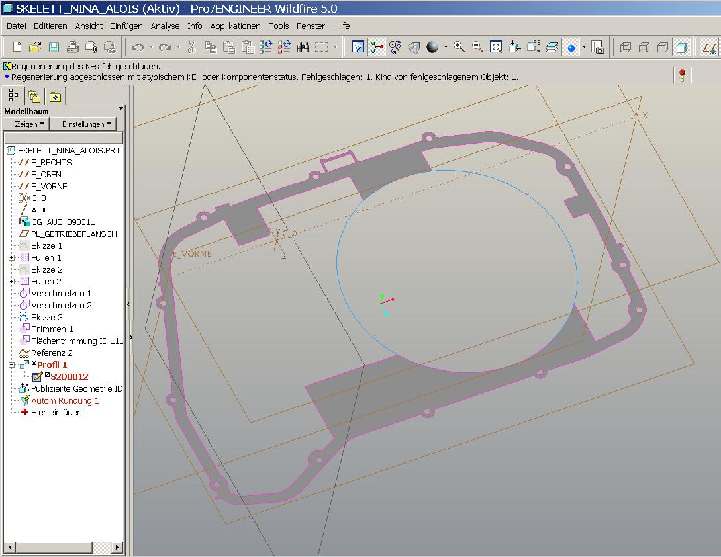Switch to no hidden line display mode
Viewport: 721px width, 557px height.
(x=663, y=47)
